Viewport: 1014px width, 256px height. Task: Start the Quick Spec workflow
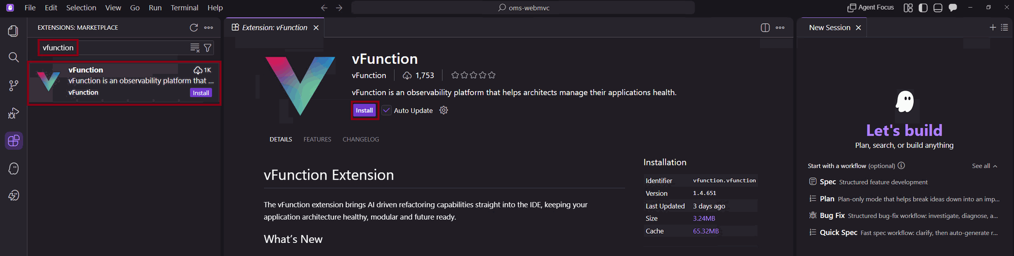[904, 233]
